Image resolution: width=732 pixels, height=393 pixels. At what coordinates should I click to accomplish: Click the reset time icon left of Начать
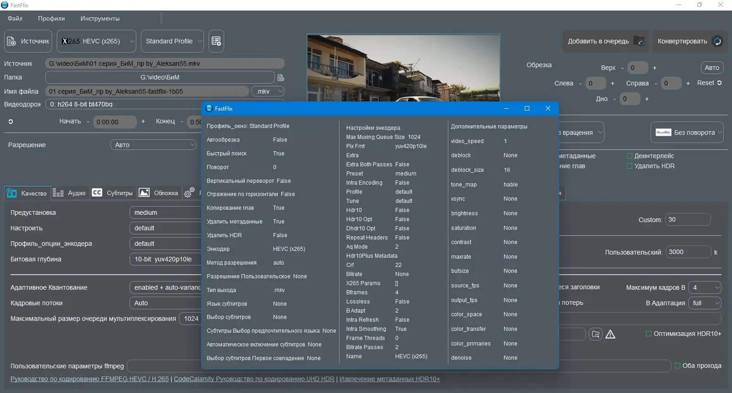click(11, 122)
